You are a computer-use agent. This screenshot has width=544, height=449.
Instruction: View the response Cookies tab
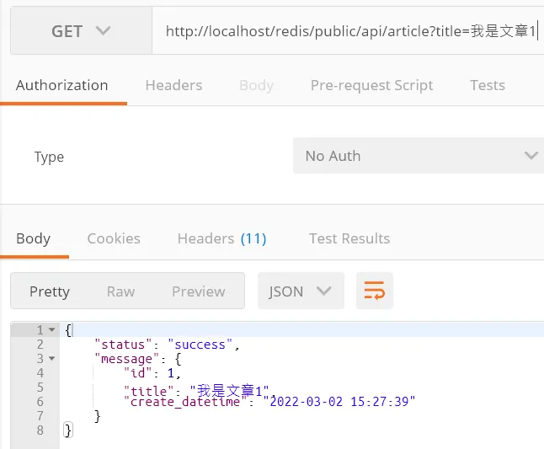(114, 238)
